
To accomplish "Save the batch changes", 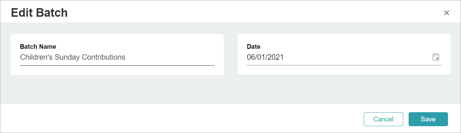I will [x=428, y=119].
